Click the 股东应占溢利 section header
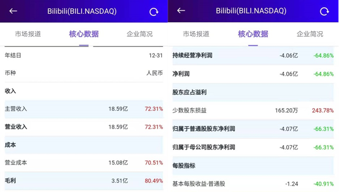 [x=189, y=92]
